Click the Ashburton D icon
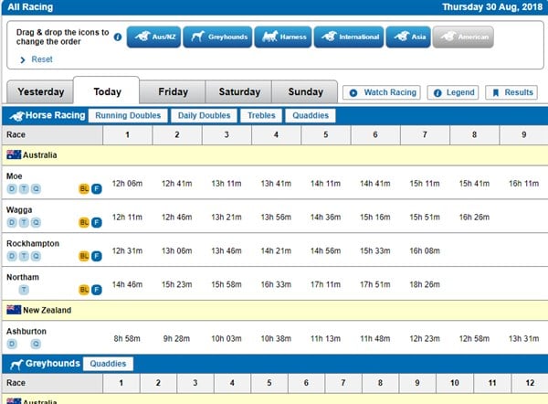This screenshot has height=404, width=548. pyautogui.click(x=12, y=345)
